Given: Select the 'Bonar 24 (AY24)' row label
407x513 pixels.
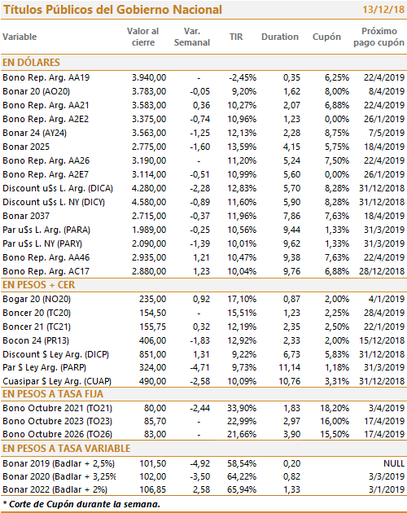Looking at the screenshot, I should point(34,133).
